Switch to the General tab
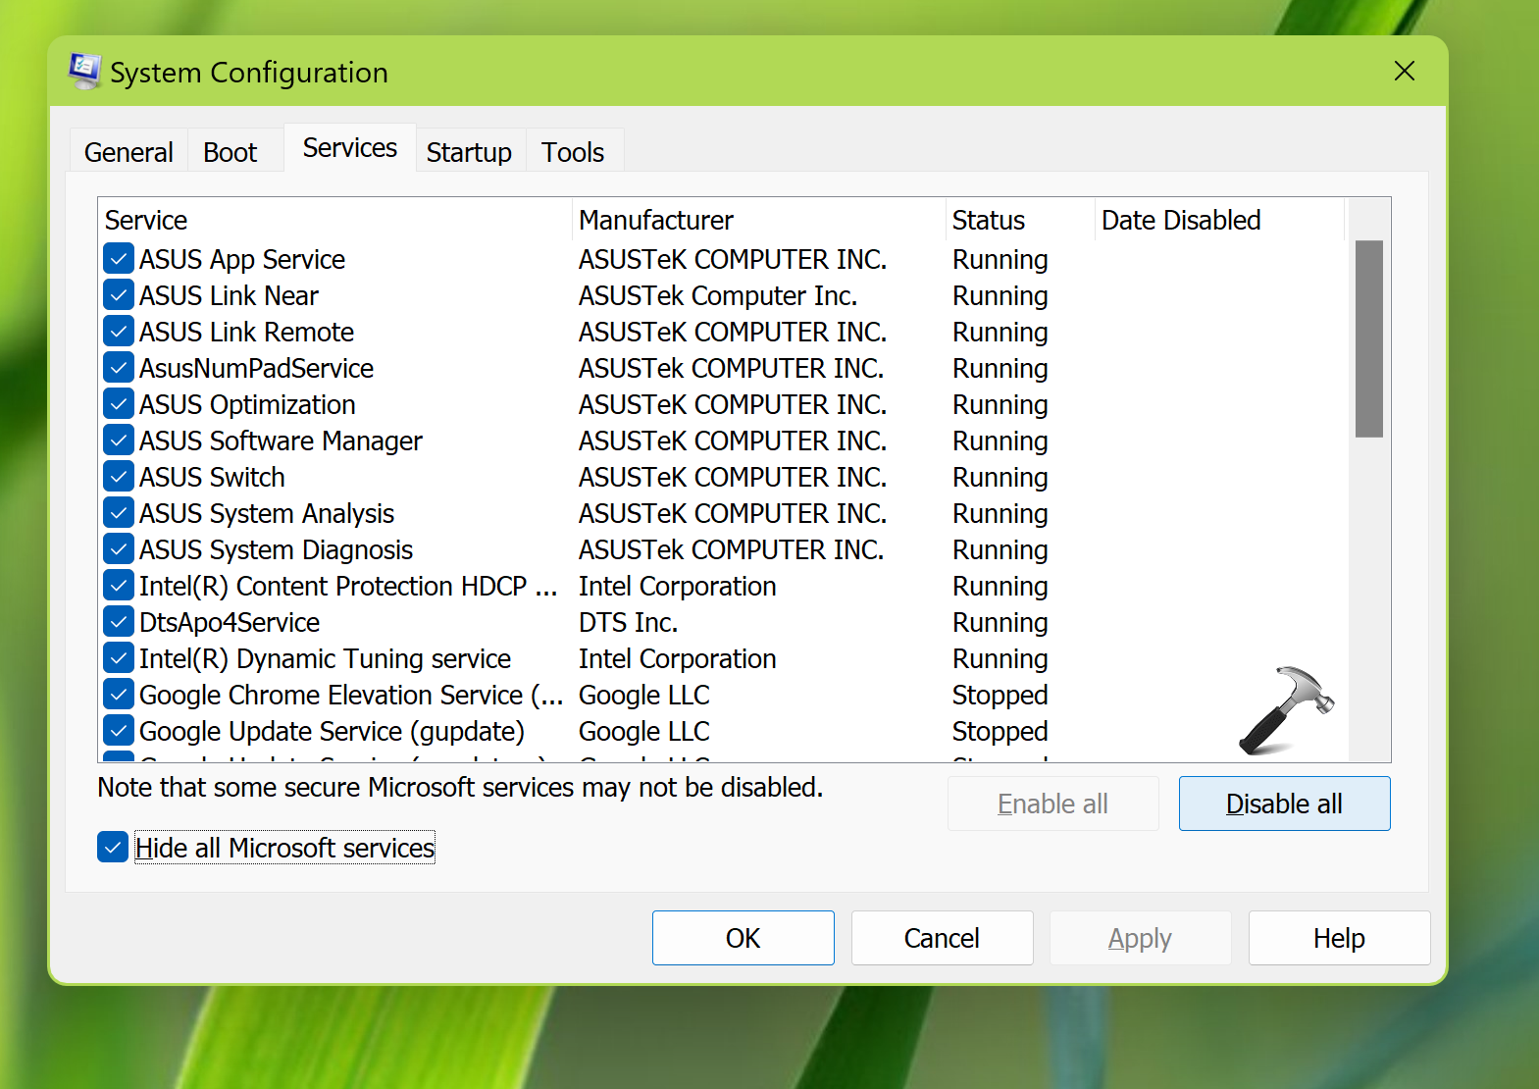1539x1089 pixels. (128, 152)
